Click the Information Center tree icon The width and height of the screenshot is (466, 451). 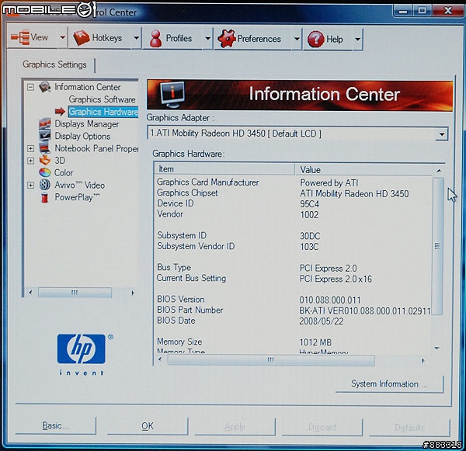45,87
